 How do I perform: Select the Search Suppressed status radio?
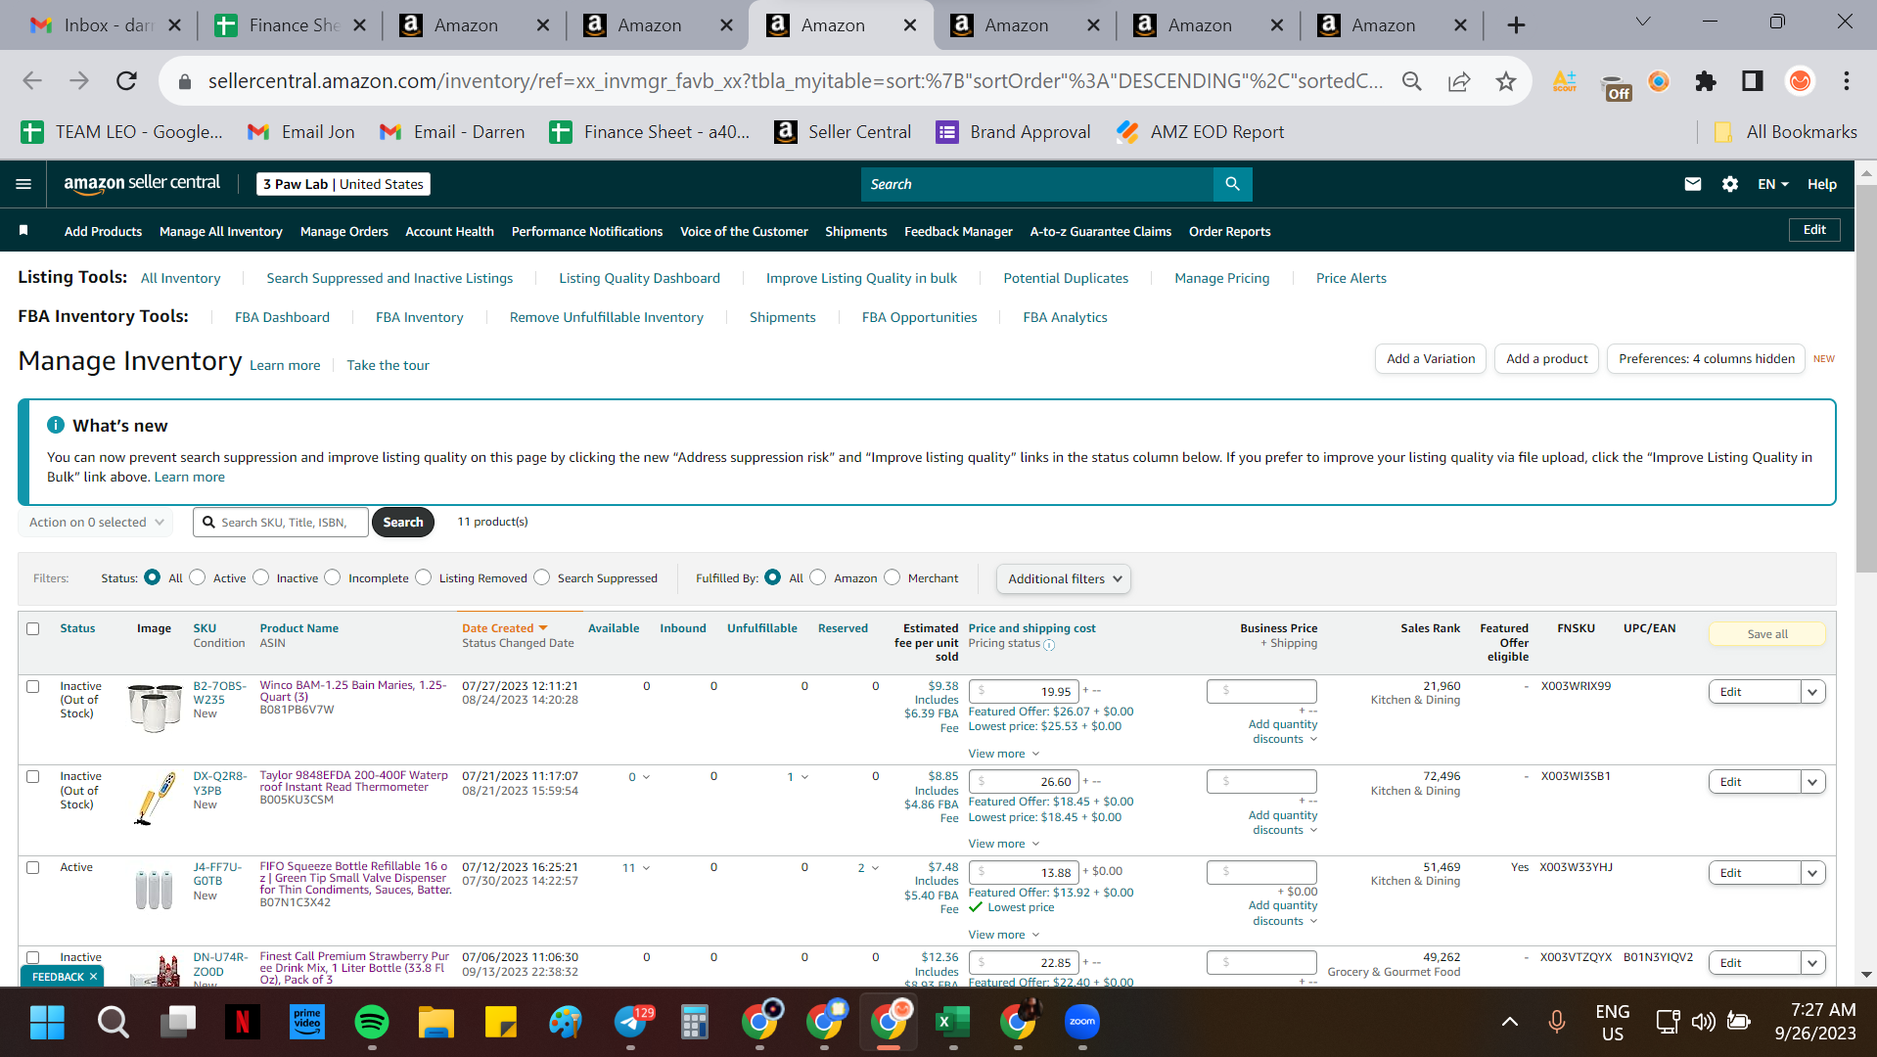[542, 577]
